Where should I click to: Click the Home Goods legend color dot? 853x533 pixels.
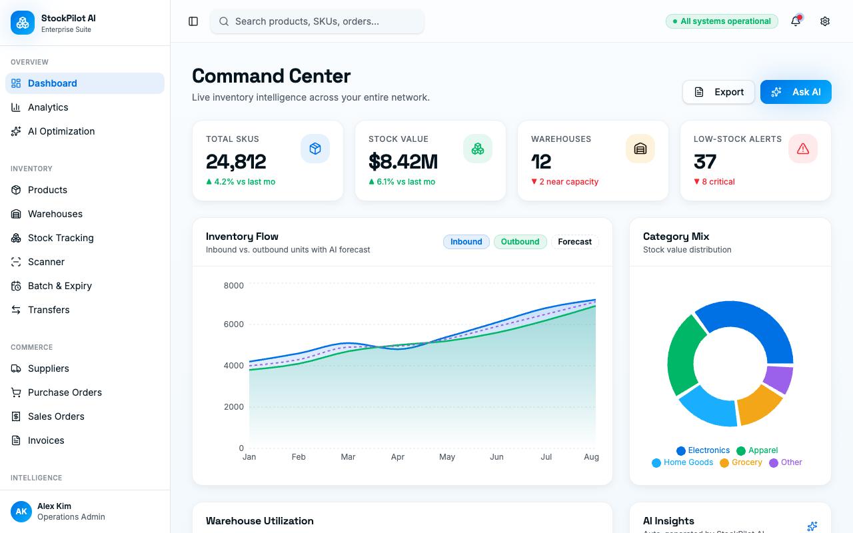tap(656, 463)
